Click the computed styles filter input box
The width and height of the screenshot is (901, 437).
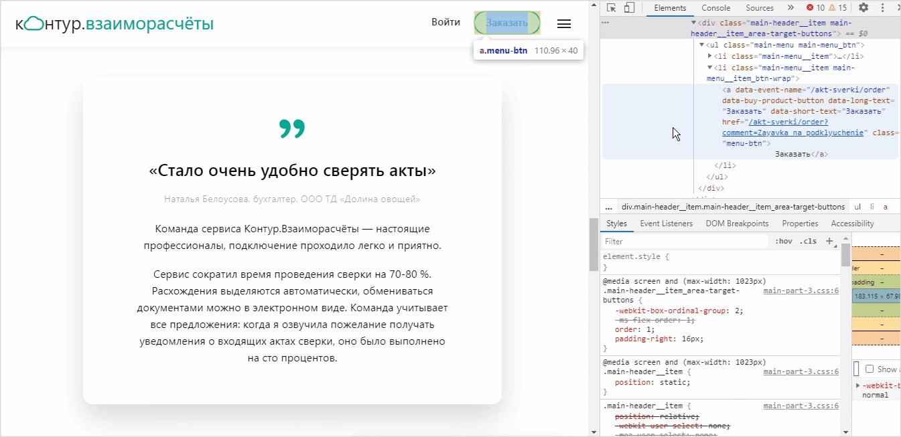click(x=856, y=369)
